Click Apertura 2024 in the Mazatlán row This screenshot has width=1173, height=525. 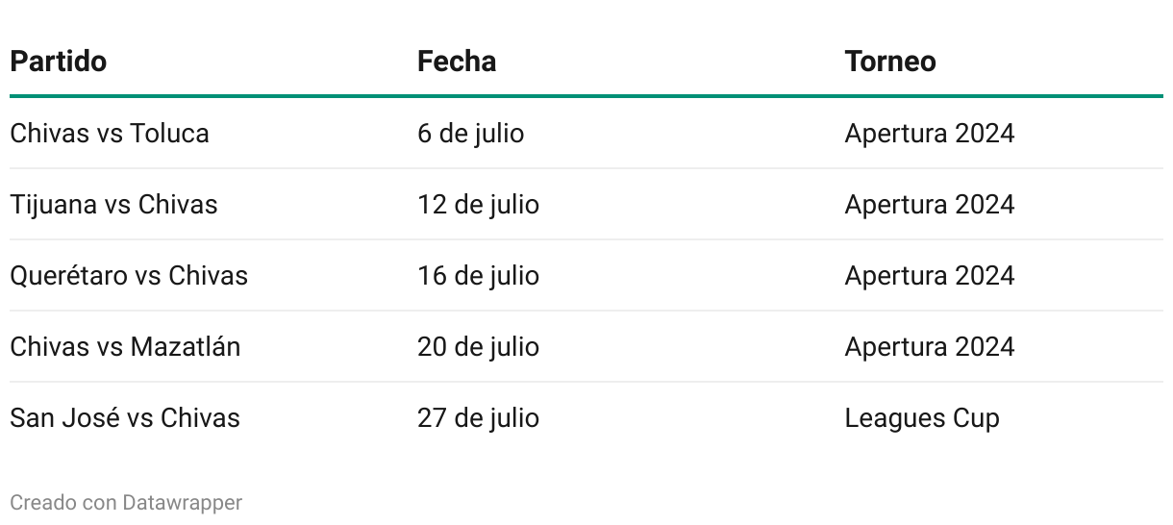pos(930,347)
